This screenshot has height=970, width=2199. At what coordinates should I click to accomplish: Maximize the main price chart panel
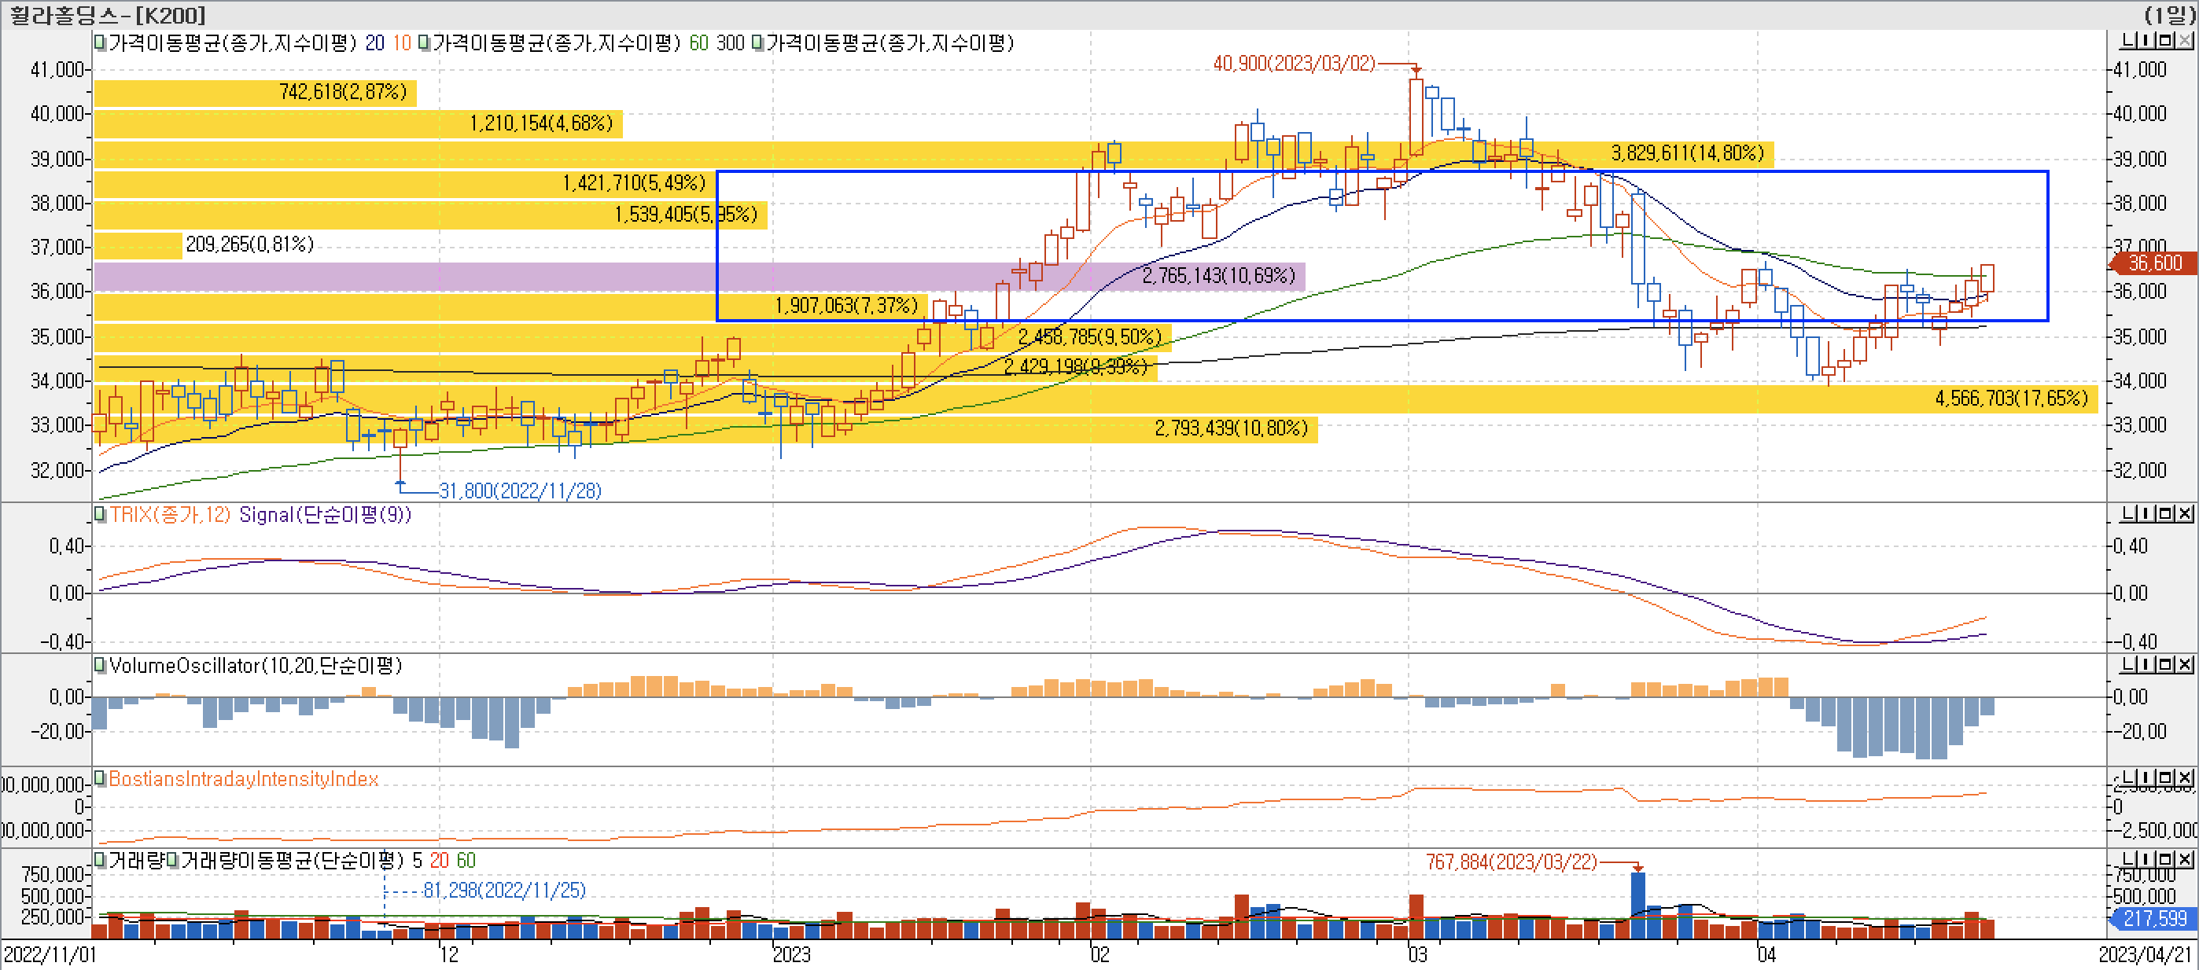pyautogui.click(x=2165, y=41)
